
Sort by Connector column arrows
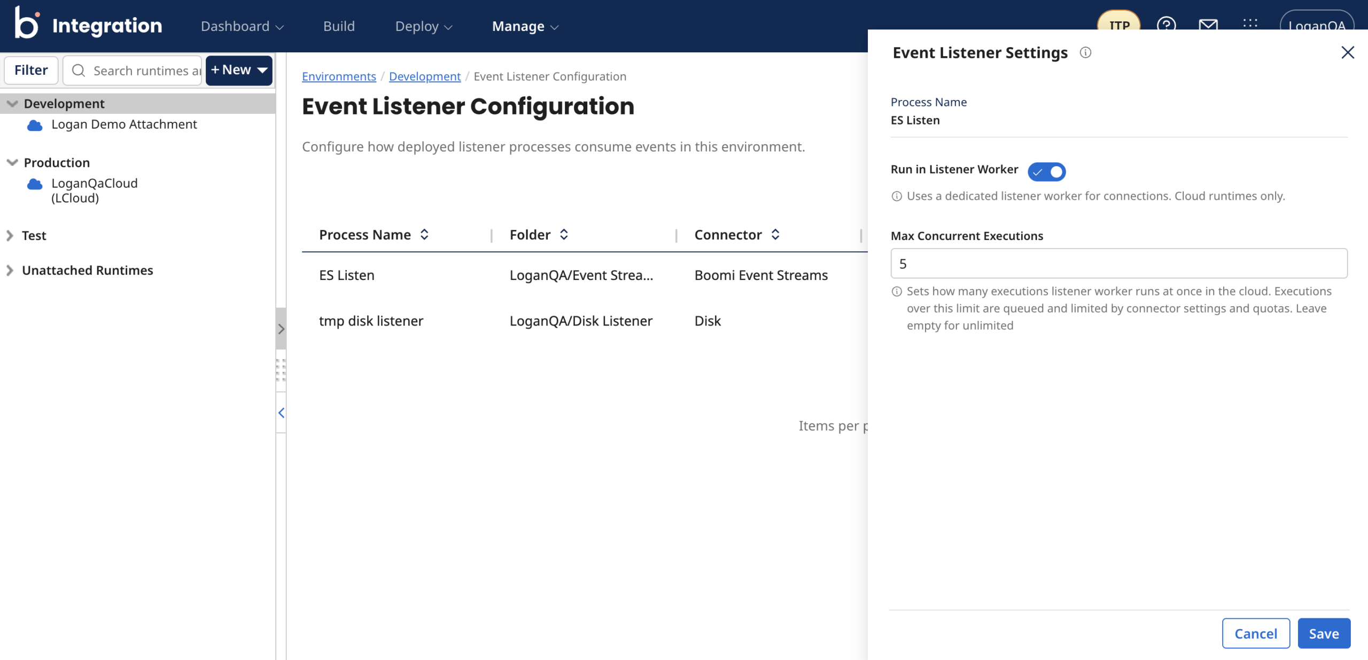[x=775, y=235]
